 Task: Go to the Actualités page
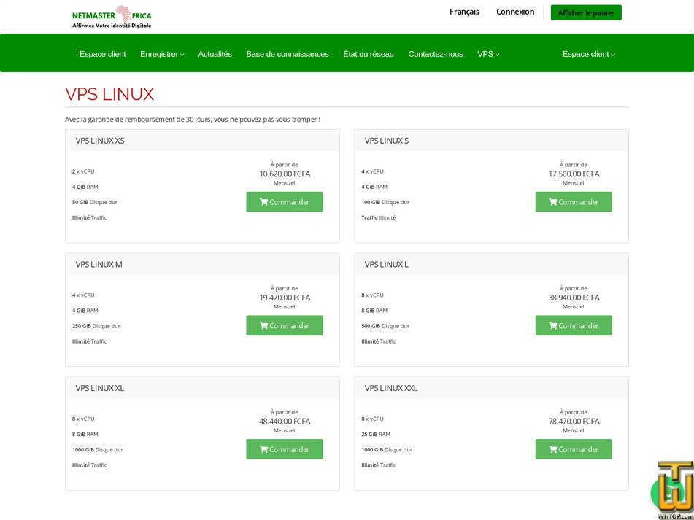[x=215, y=54]
